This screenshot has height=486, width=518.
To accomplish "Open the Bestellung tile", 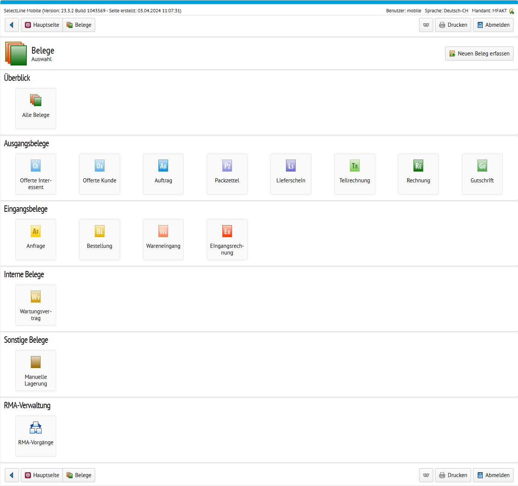I will tap(100, 240).
